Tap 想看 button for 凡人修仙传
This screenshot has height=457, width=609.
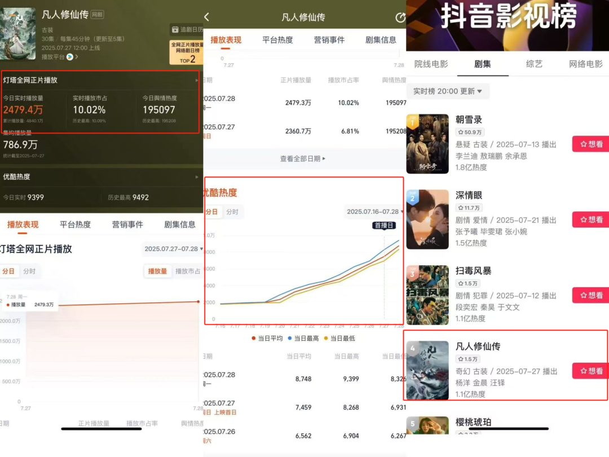pos(590,371)
